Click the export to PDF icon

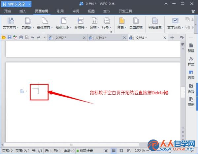coord(15,38)
